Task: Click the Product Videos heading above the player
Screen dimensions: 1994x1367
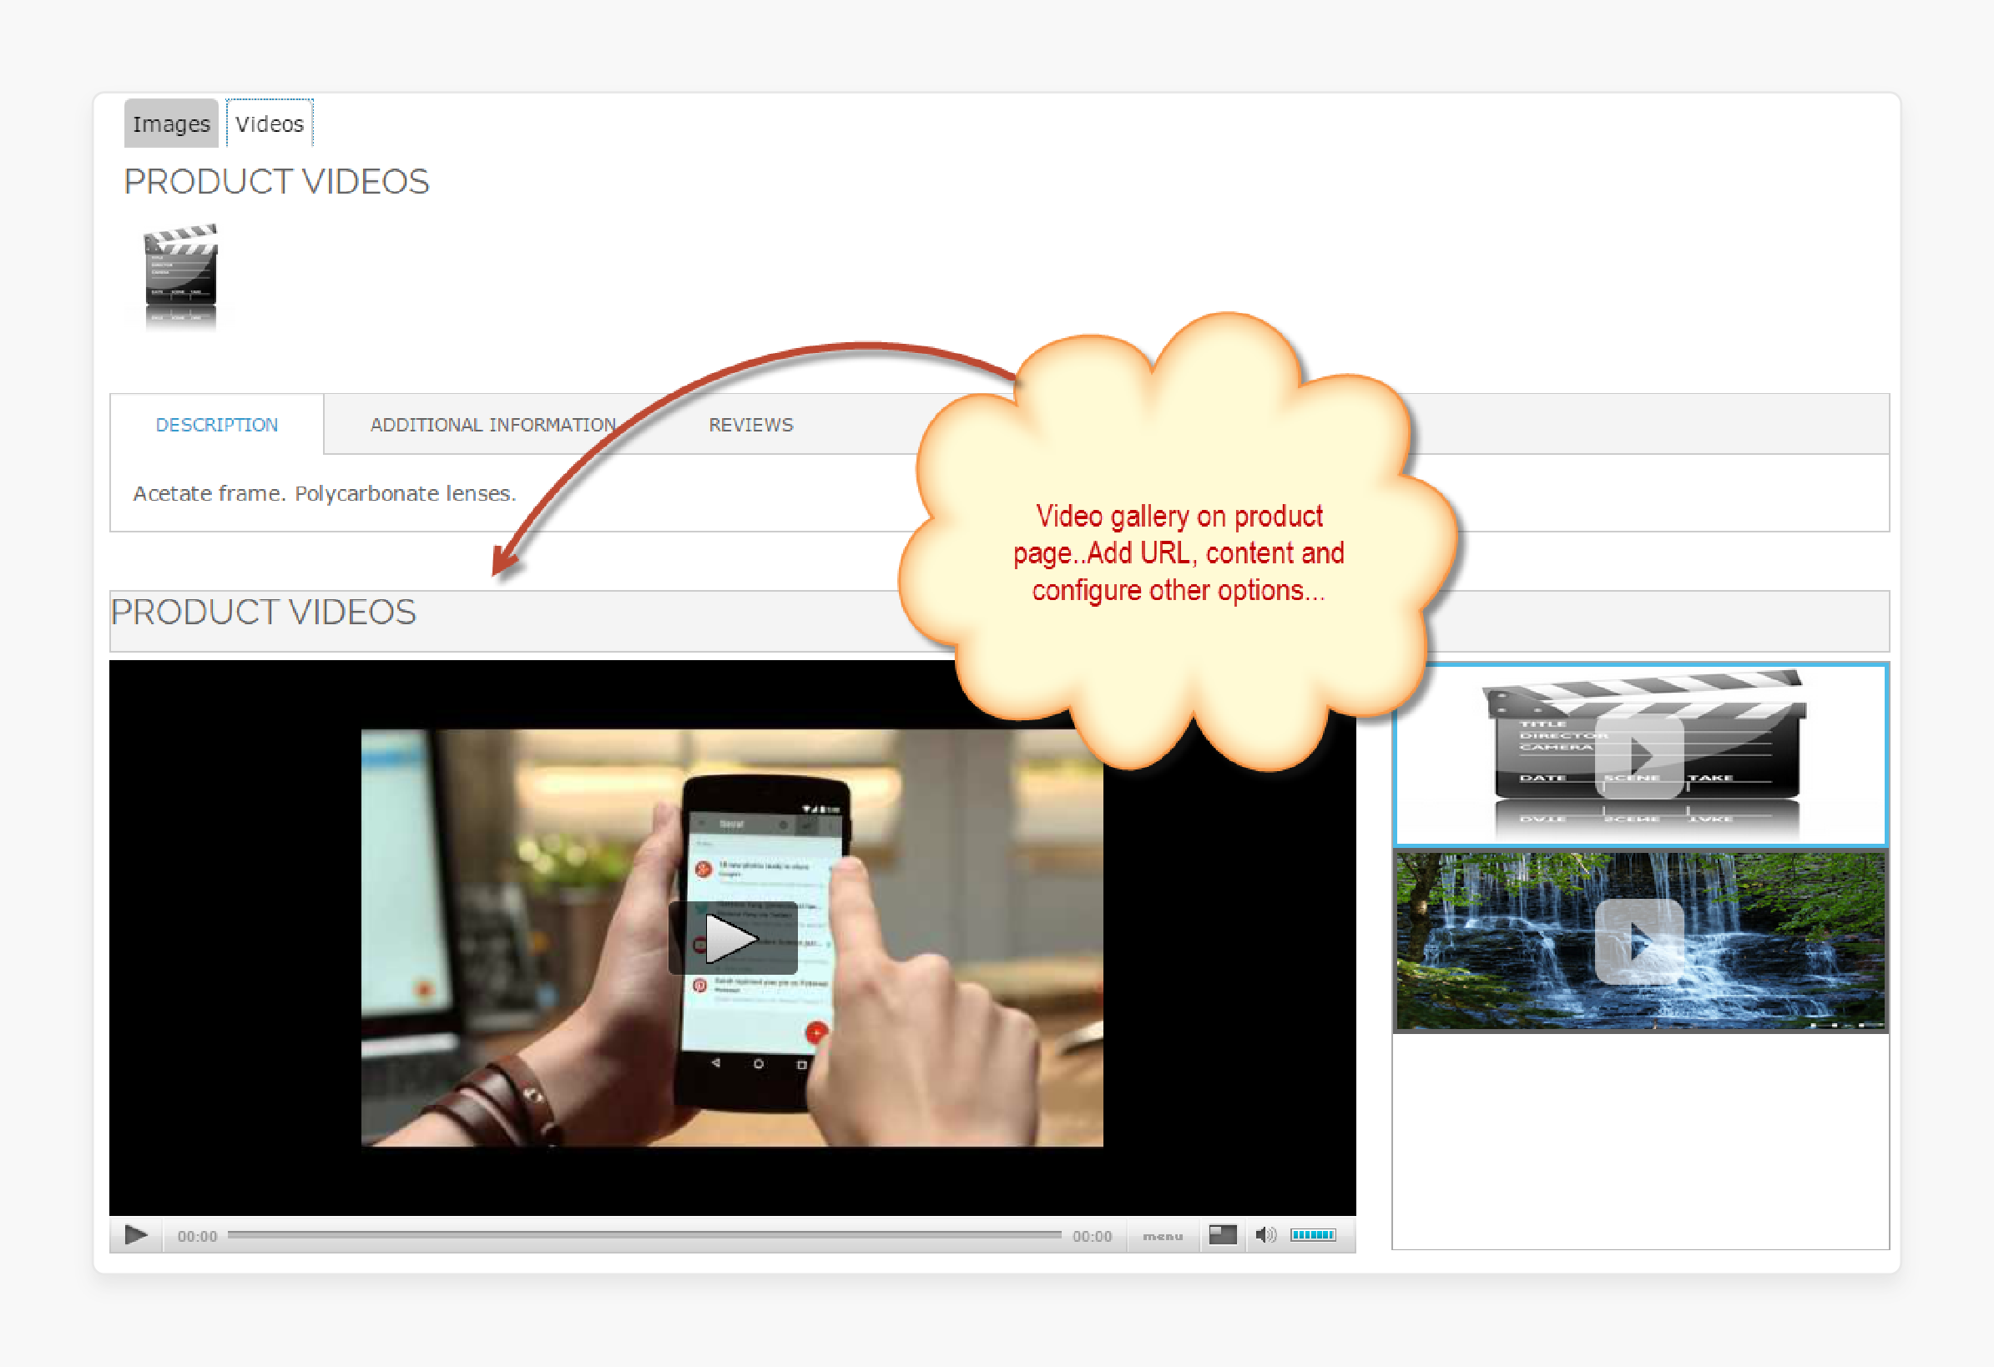Action: coord(264,613)
